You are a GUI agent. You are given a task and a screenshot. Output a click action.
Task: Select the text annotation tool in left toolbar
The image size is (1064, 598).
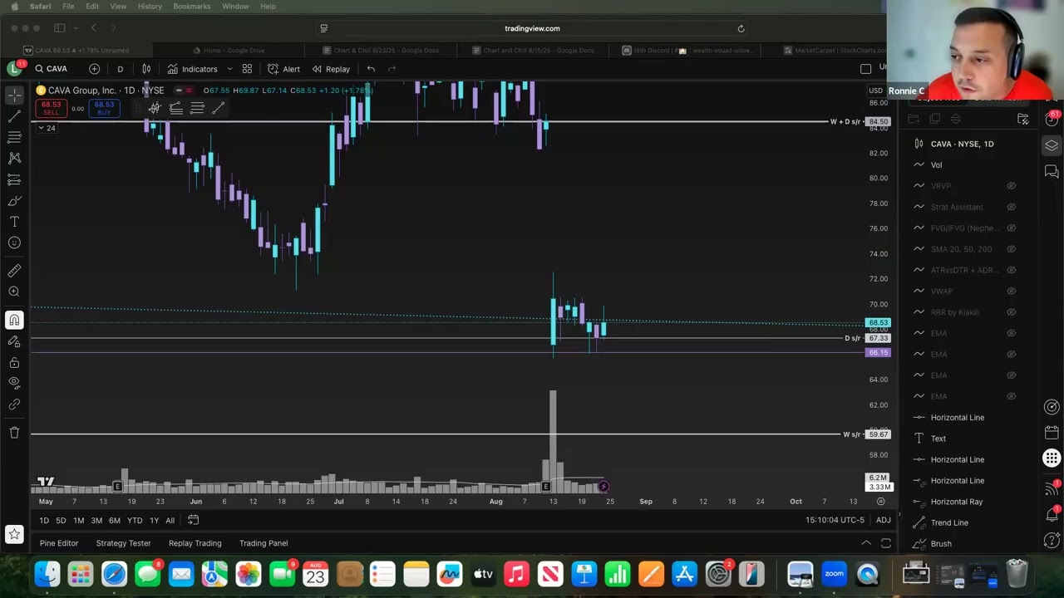pyautogui.click(x=14, y=222)
